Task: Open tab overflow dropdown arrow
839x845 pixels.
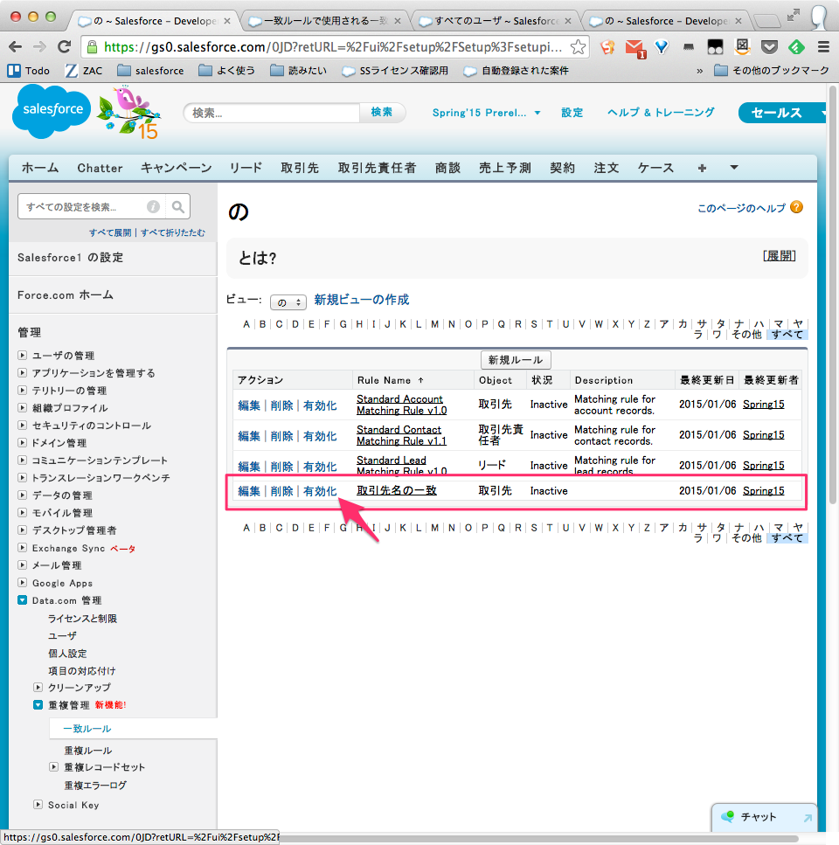Action: (734, 168)
